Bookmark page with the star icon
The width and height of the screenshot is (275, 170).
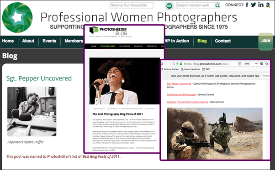click(x=267, y=64)
